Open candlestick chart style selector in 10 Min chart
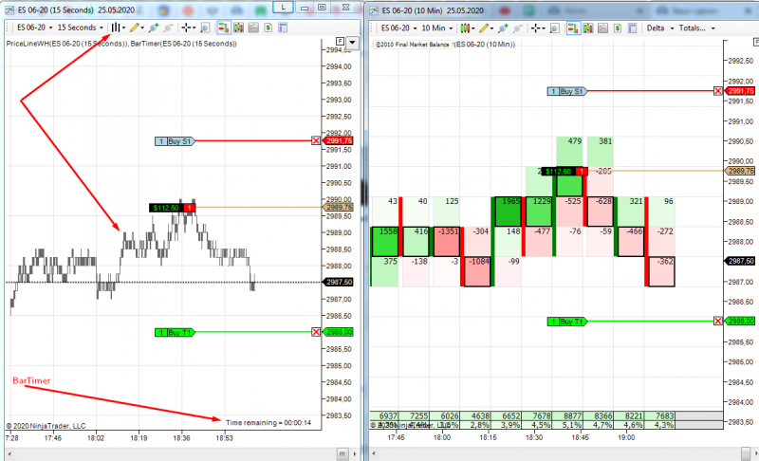This screenshot has width=759, height=461. pyautogui.click(x=465, y=28)
